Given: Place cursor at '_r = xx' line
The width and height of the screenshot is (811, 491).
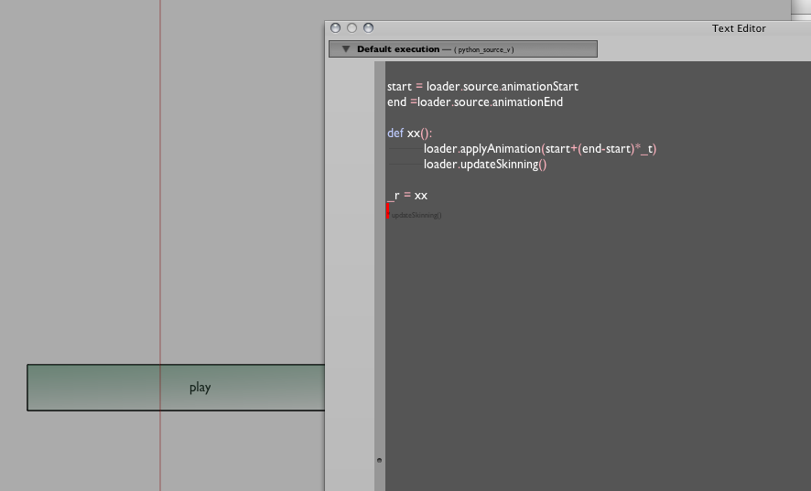Looking at the screenshot, I should [x=407, y=196].
